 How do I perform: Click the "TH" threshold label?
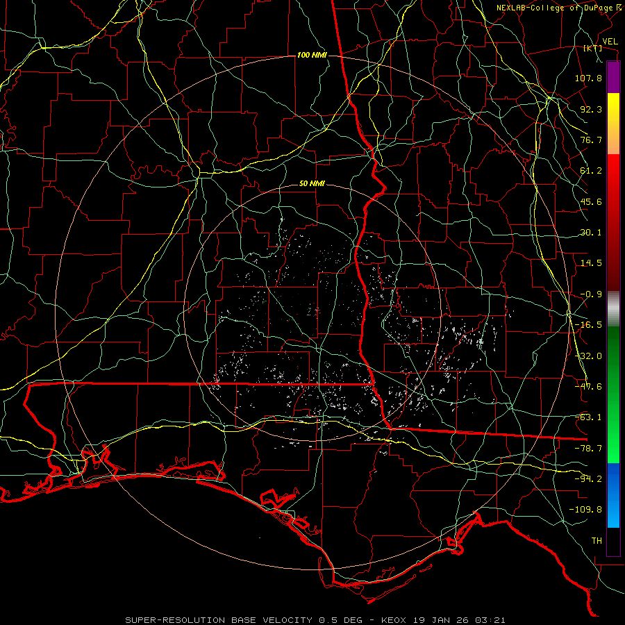[597, 541]
